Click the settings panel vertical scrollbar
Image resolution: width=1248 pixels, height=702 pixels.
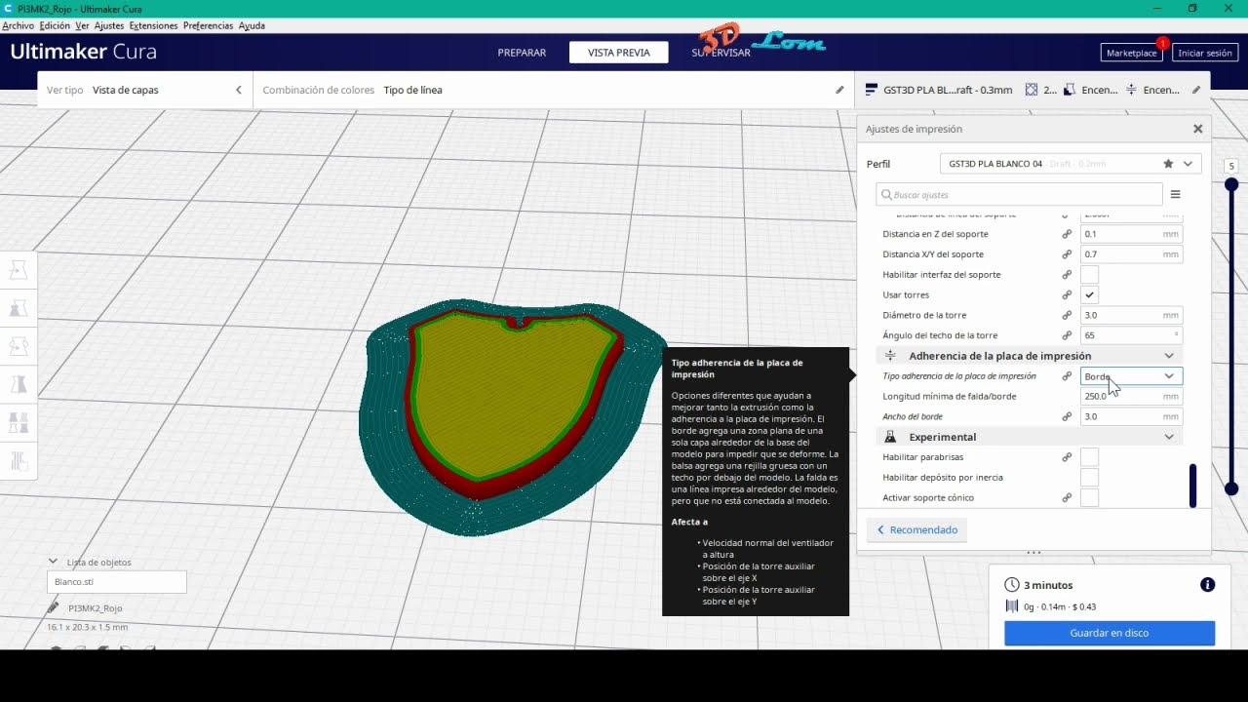[1192, 487]
